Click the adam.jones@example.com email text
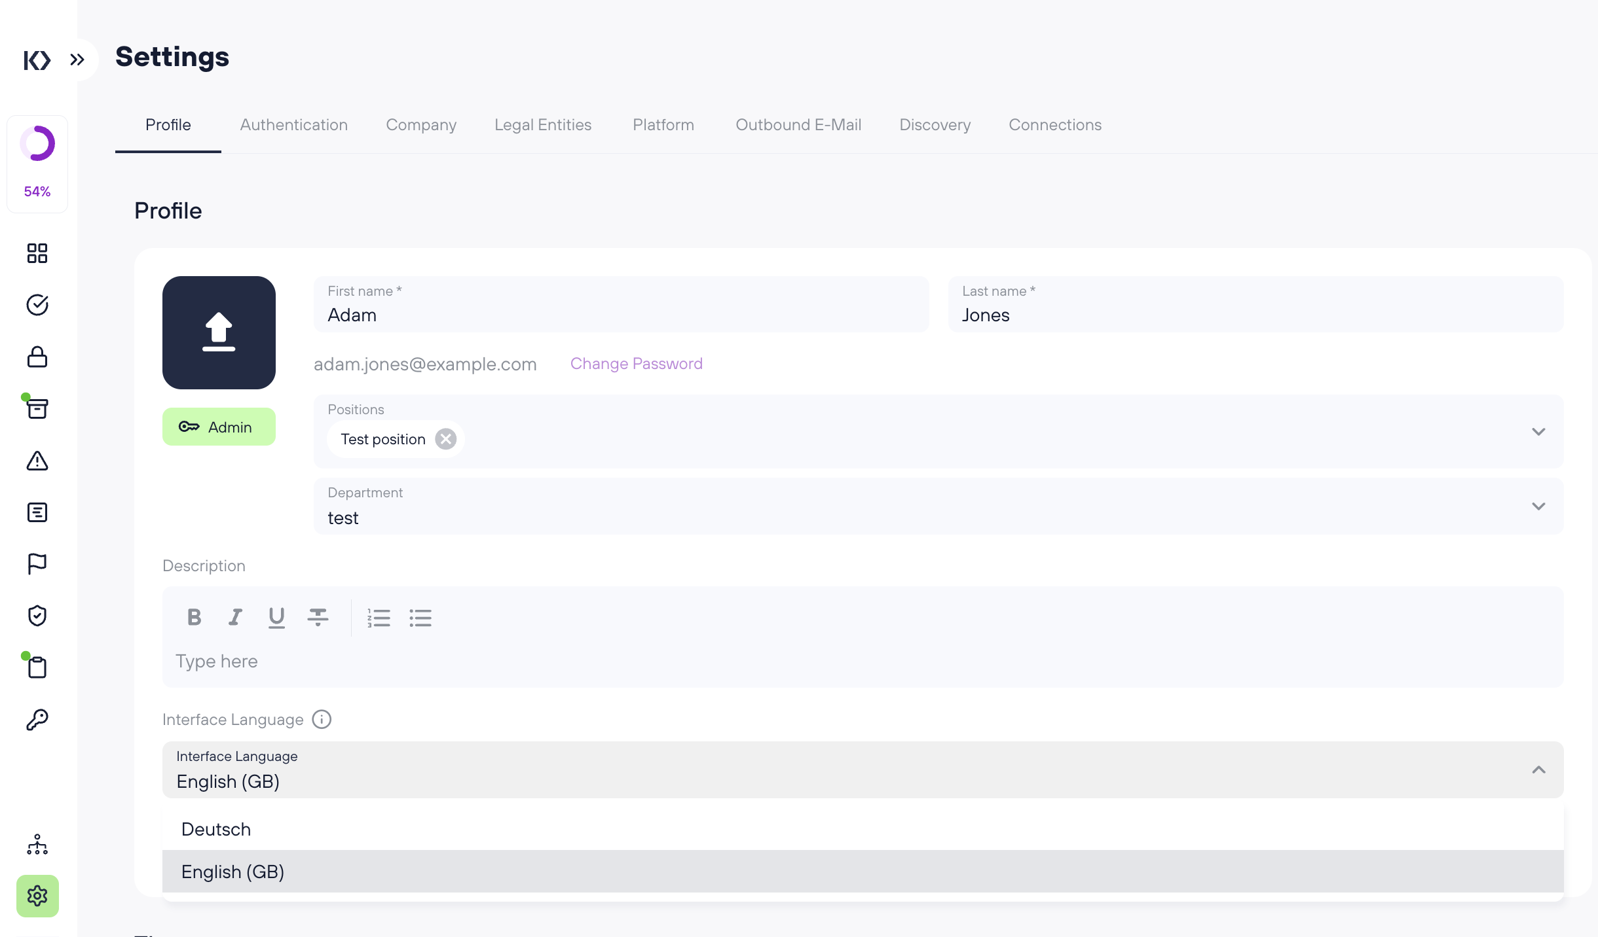 point(425,364)
